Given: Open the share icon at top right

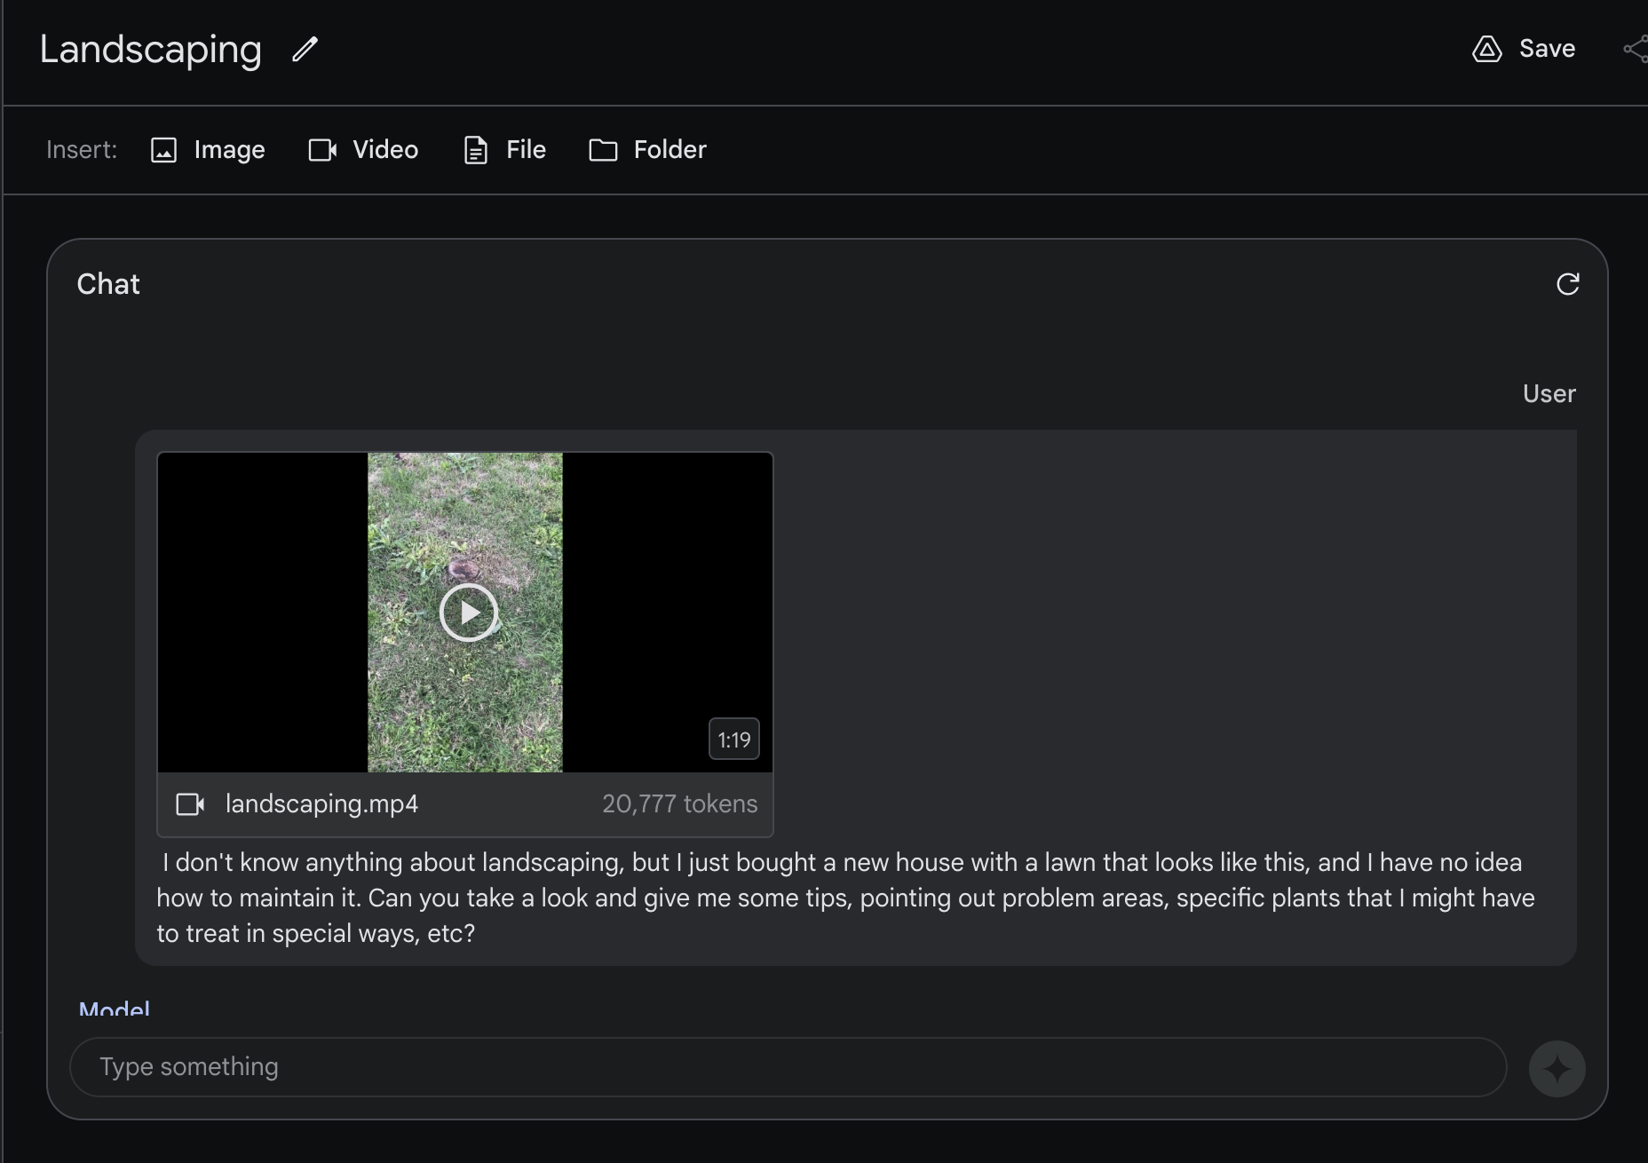Looking at the screenshot, I should [1636, 49].
